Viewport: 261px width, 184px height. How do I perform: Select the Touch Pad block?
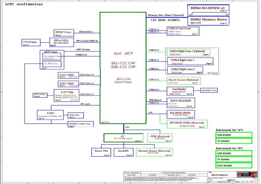coord(101,152)
